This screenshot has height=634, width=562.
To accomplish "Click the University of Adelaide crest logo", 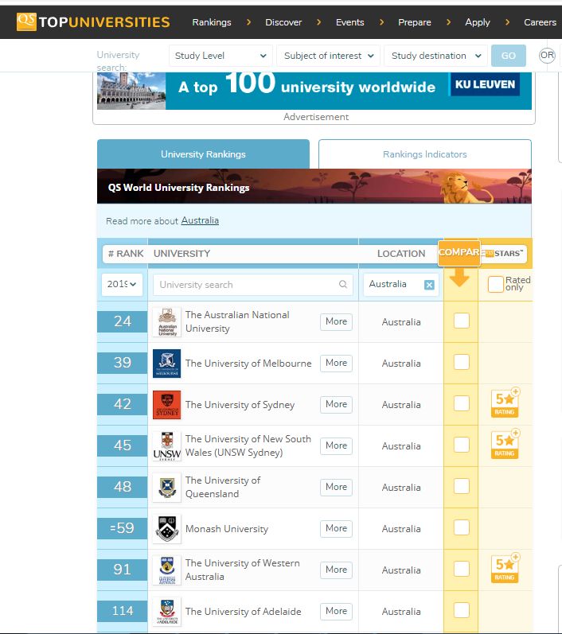I will click(x=167, y=611).
